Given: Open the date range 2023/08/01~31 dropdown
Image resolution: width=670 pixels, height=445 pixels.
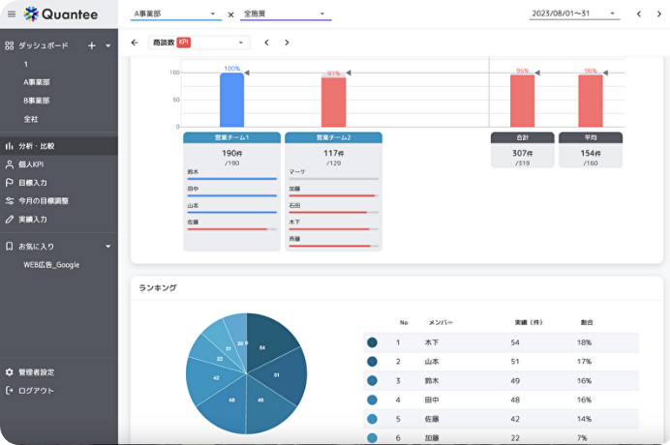Looking at the screenshot, I should tap(573, 15).
